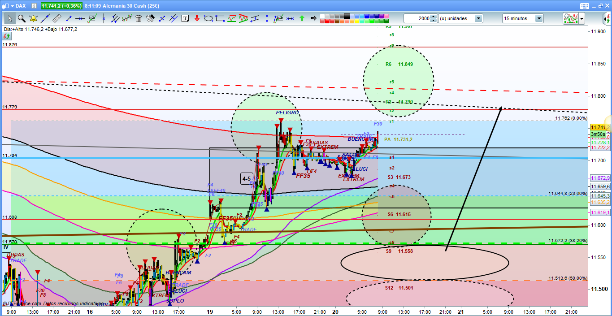Insert a green up arrow marker
Screen dimensions: 612x316
[302, 18]
